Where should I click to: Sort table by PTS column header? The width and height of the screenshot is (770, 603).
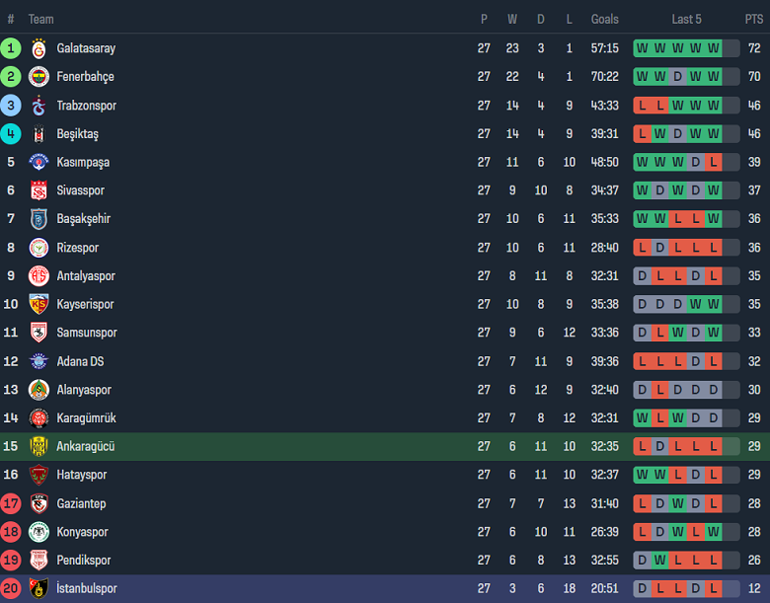click(x=754, y=20)
